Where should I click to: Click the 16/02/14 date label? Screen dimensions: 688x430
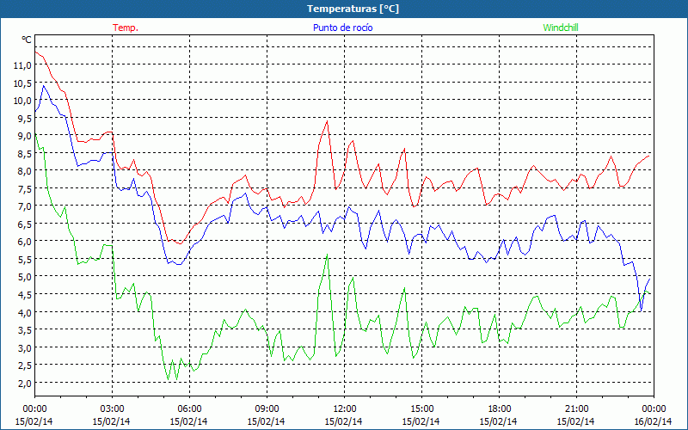tap(654, 421)
